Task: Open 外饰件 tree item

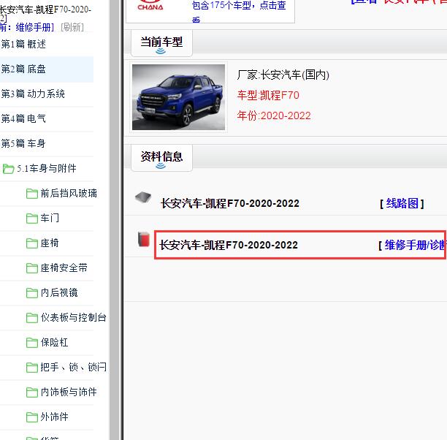Action: (x=54, y=417)
